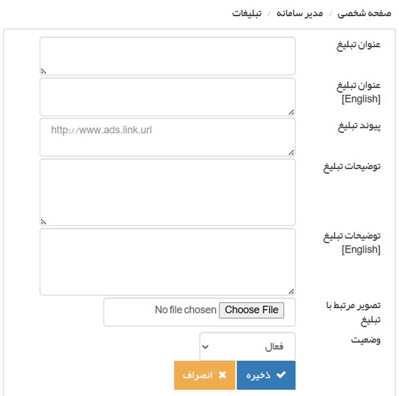Click resize handle of عنوان تبلیغ textarea
Viewport: 399px width, 396px height.
(x=43, y=71)
